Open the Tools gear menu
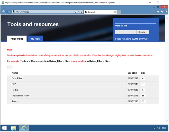169x132 pixels. coord(166,12)
